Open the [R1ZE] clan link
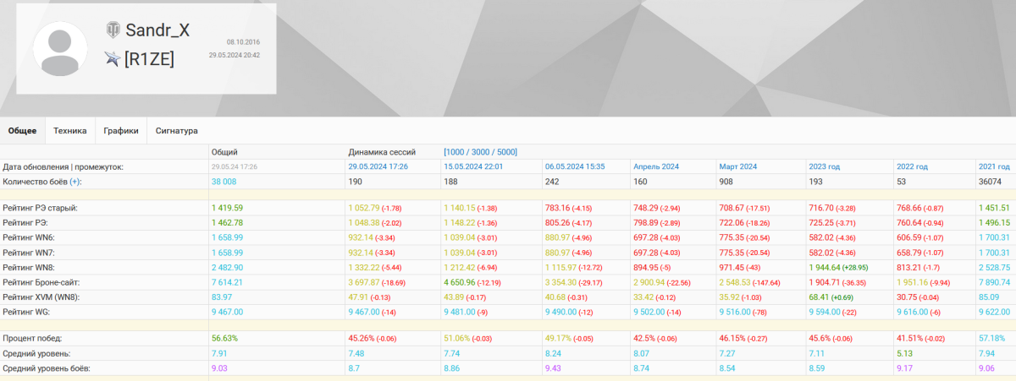 (149, 59)
